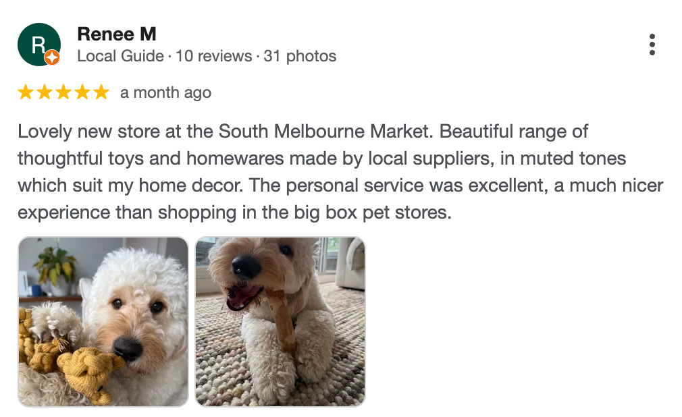Click Renee M's round profile avatar

coord(38,45)
